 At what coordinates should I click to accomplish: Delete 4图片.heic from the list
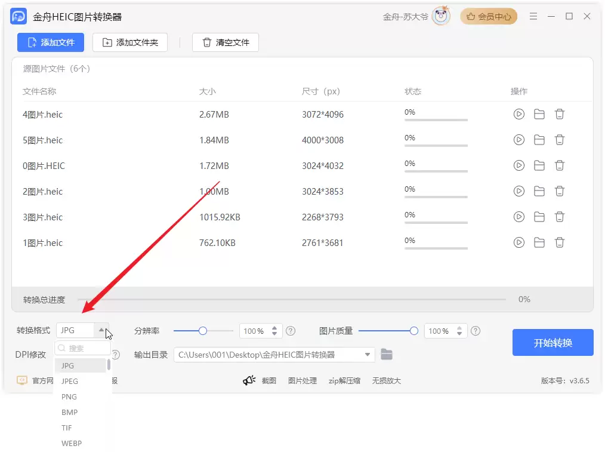click(x=560, y=114)
